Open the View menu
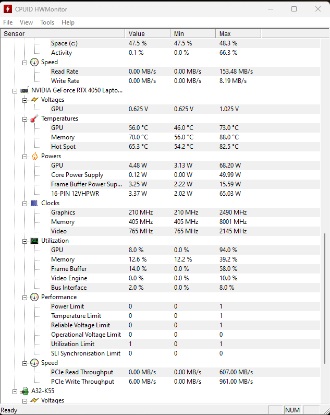The height and width of the screenshot is (415, 330). pos(26,22)
